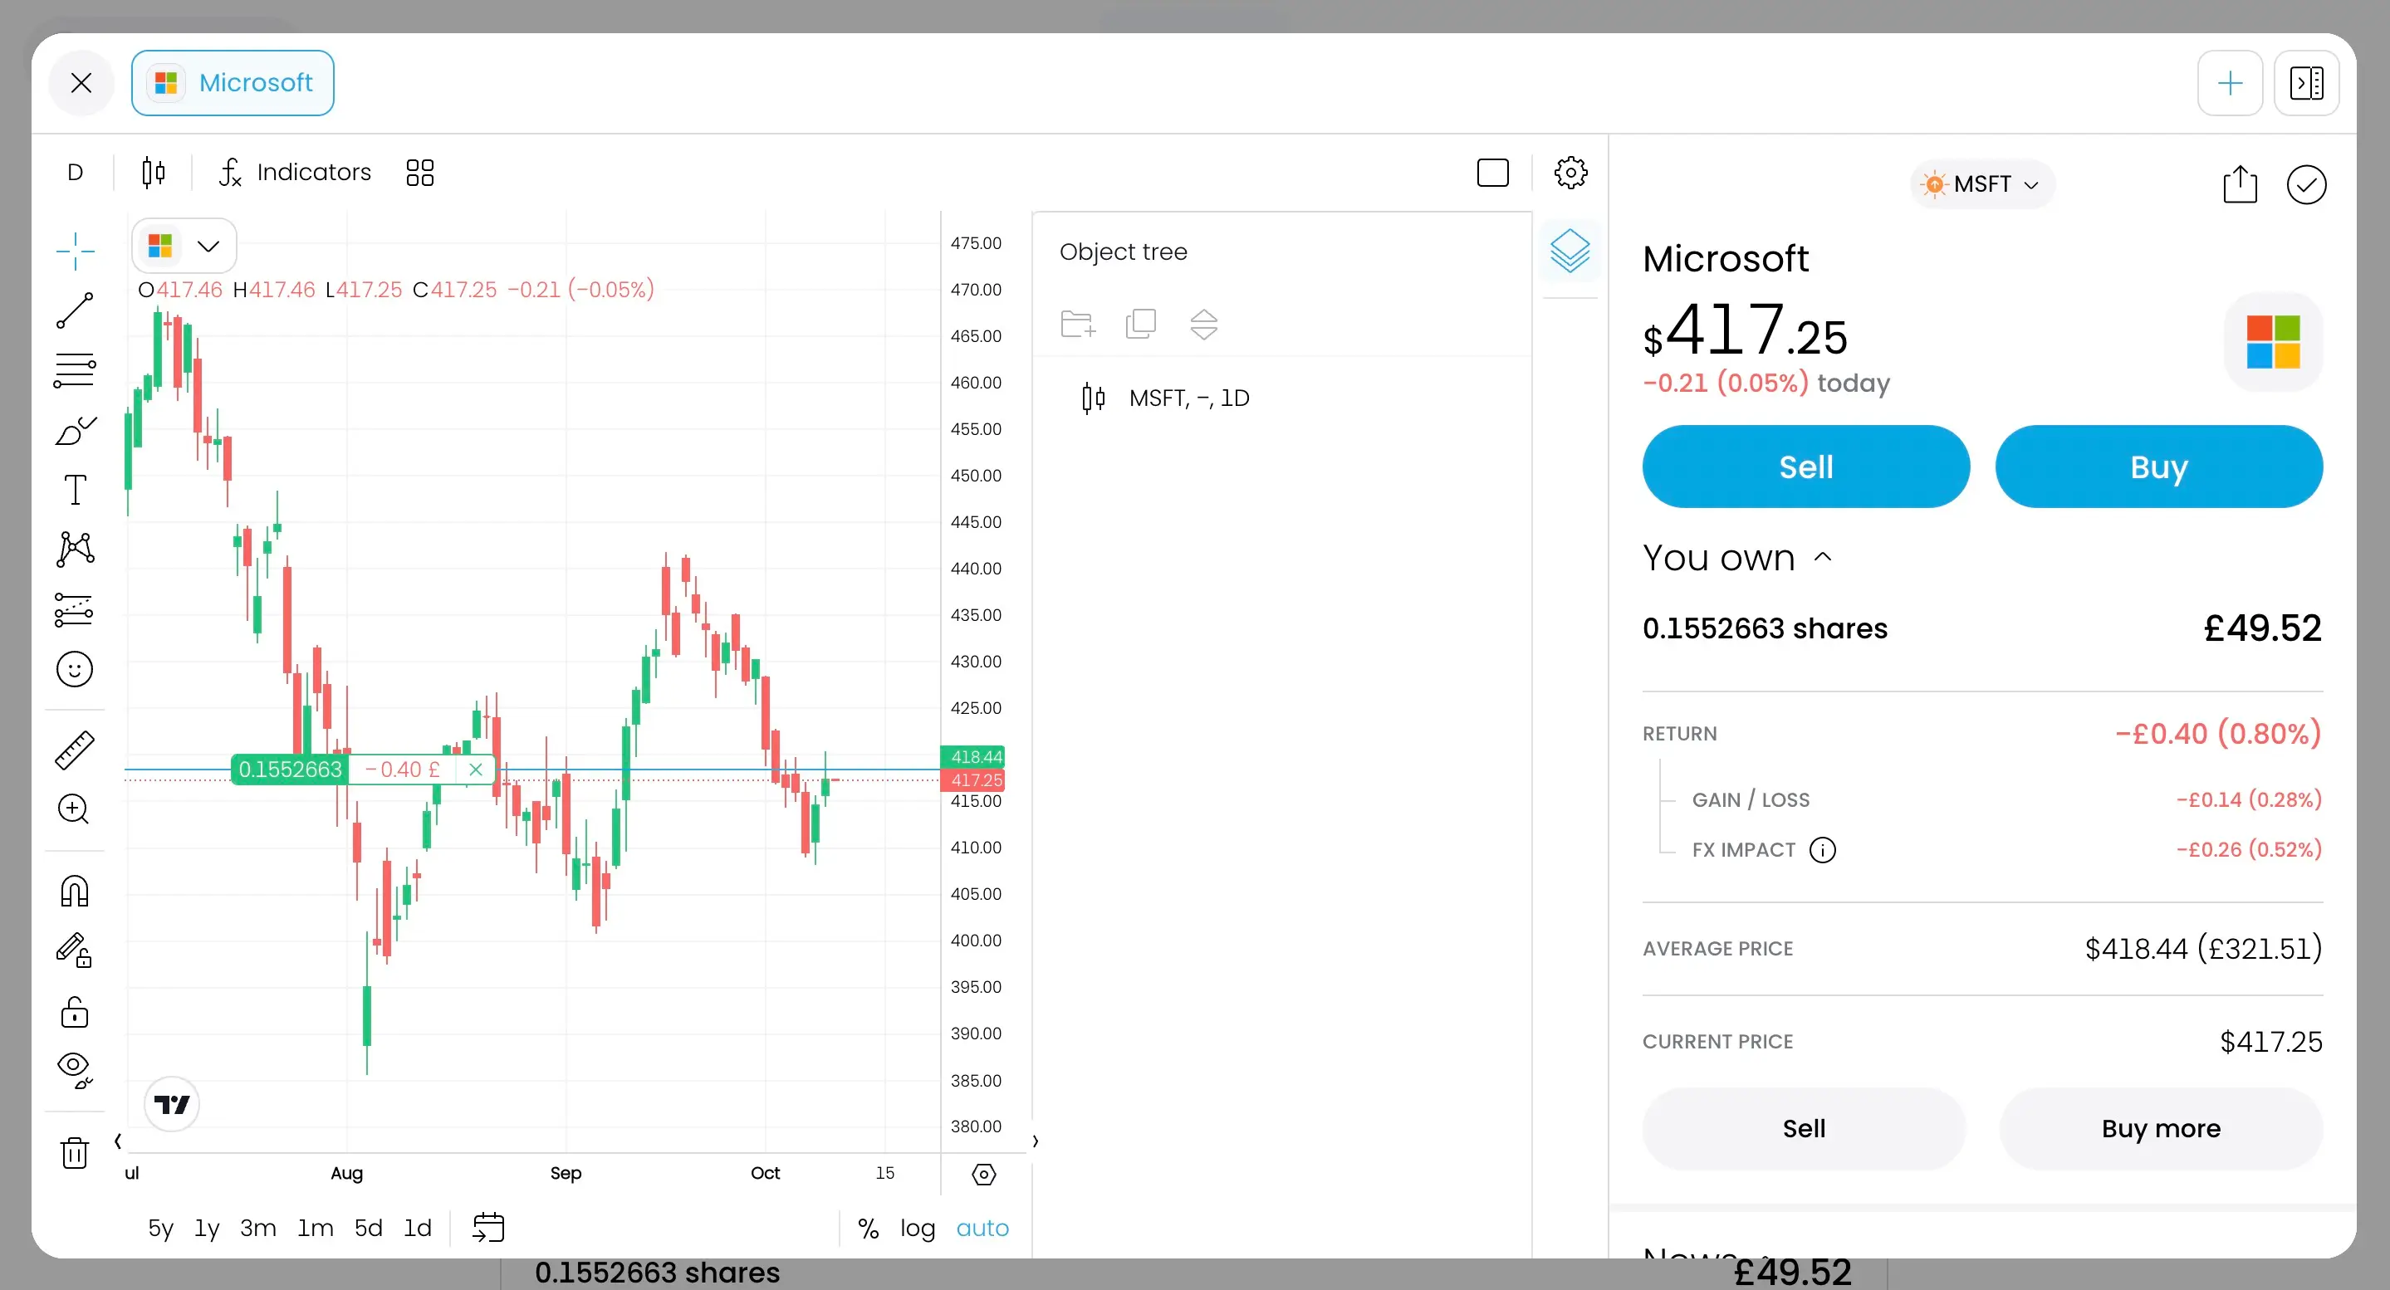Select the trend line drawing tool
The width and height of the screenshot is (2390, 1290).
[74, 310]
